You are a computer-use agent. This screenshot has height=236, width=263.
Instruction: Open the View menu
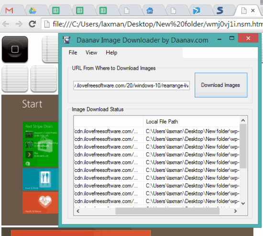[91, 53]
